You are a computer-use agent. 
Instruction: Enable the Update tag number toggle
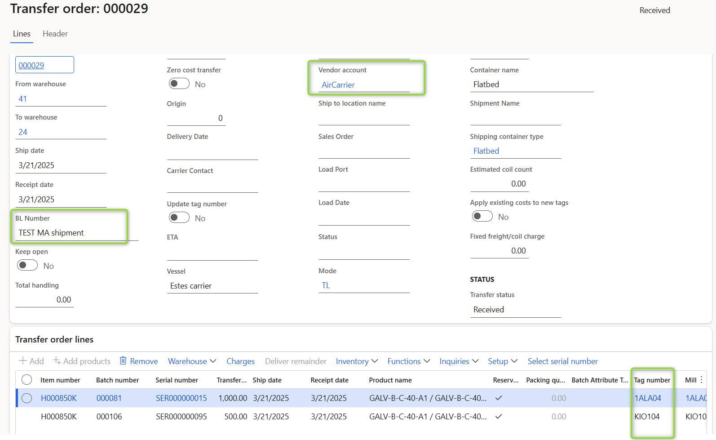[179, 218]
